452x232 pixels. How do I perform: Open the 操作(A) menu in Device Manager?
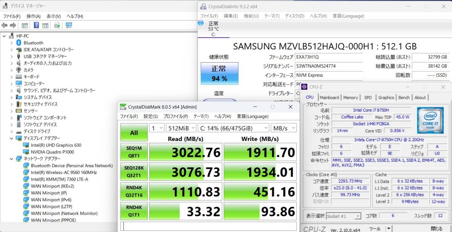pos(34,16)
